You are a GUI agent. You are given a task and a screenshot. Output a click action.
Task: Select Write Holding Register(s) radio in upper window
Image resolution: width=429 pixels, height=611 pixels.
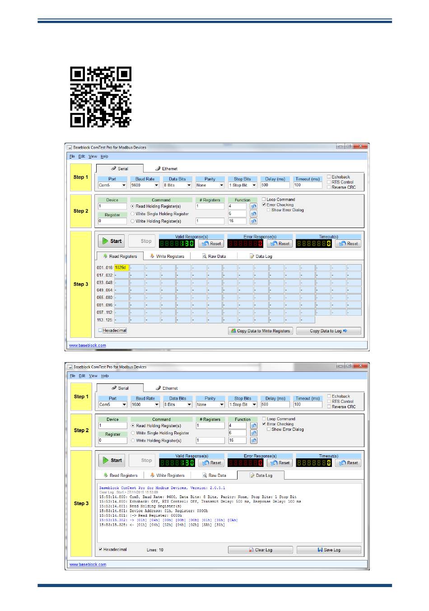[x=133, y=221]
